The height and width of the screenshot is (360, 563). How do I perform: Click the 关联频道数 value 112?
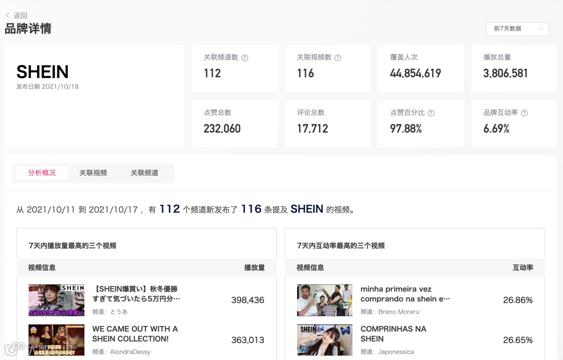212,73
